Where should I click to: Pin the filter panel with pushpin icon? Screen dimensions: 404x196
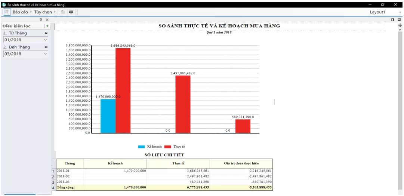coord(41,19)
